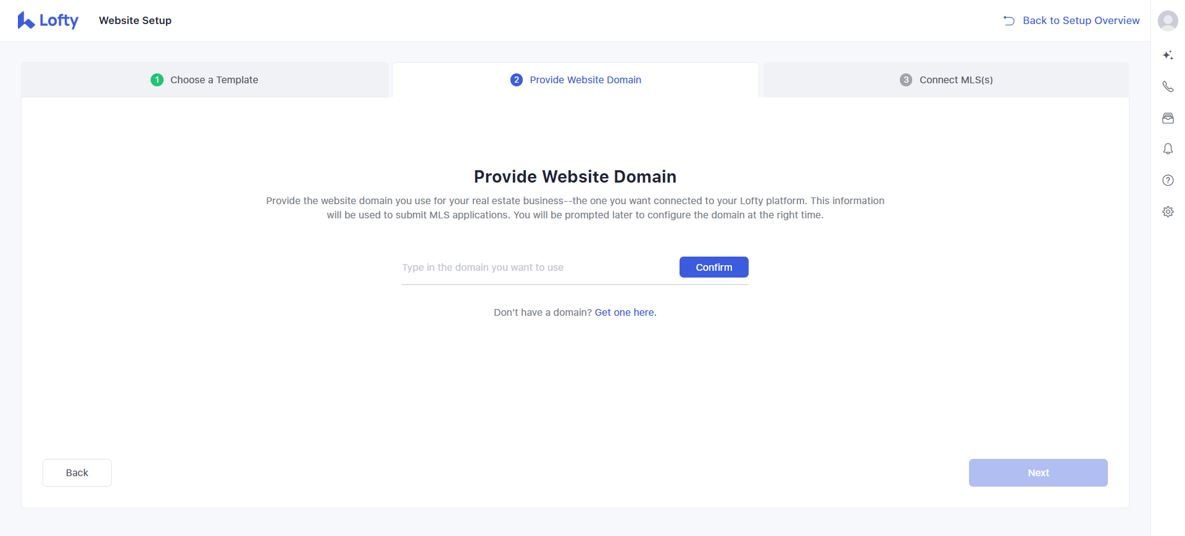
Task: Click the green step 1 indicator badge
Action: coord(156,80)
